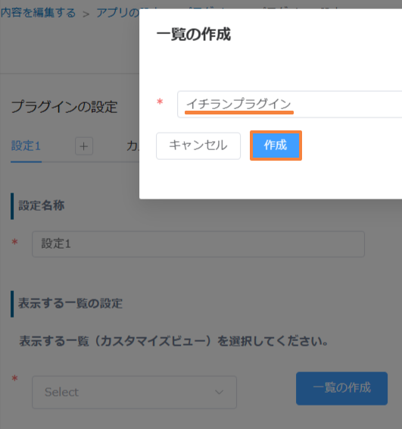
Task: Open the 内容を編集する breadcrumb link
Action: tap(38, 13)
